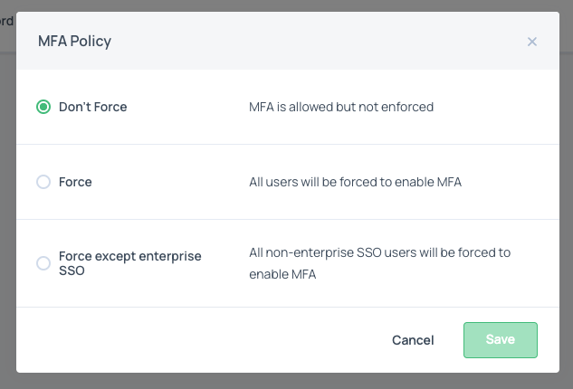Click the dimmed overlay left of the dialog
The width and height of the screenshot is (573, 389).
pos(7,199)
